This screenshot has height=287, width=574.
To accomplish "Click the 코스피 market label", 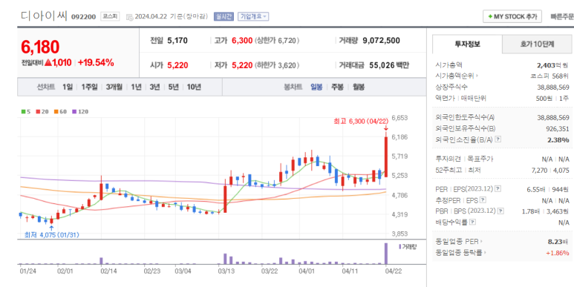I will point(110,16).
